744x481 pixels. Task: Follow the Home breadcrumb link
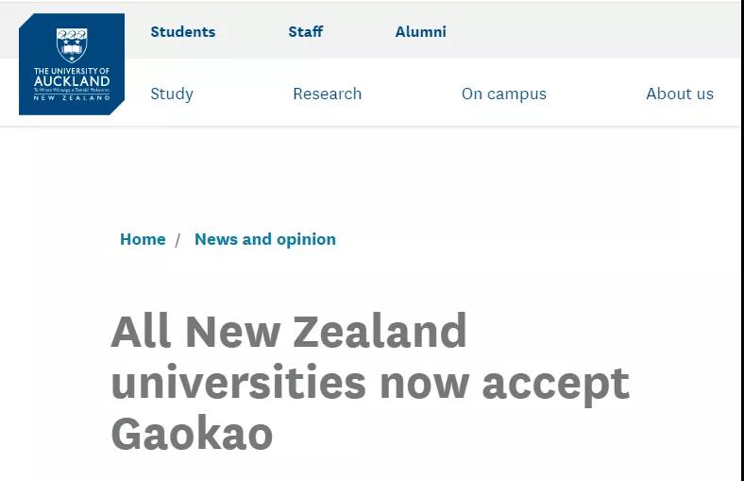coord(143,239)
